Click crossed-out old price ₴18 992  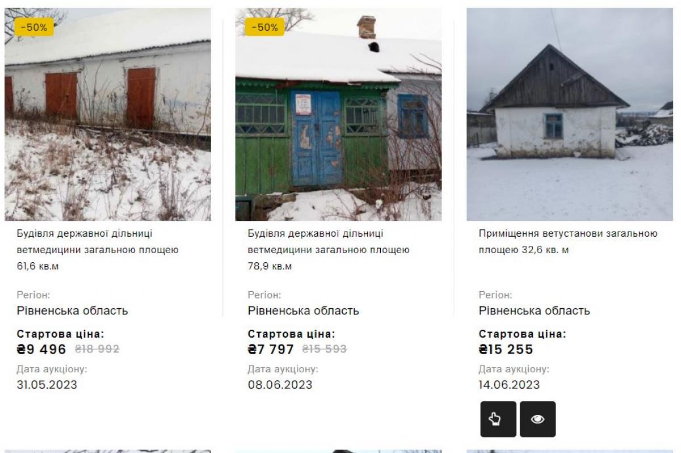click(96, 349)
